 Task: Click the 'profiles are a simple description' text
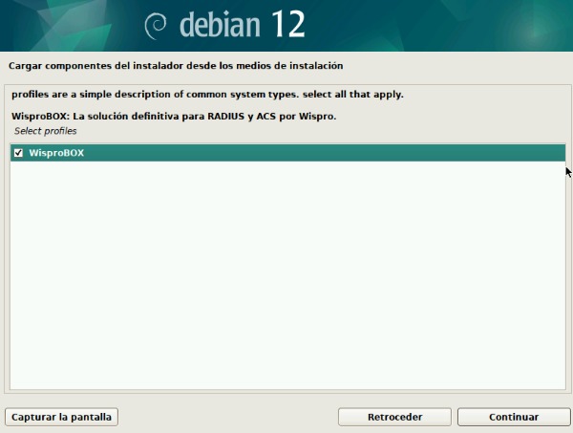(207, 95)
